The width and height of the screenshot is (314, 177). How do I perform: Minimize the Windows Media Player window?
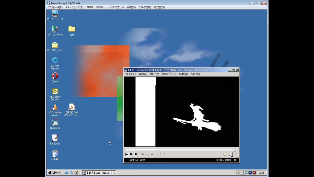coord(229,70)
